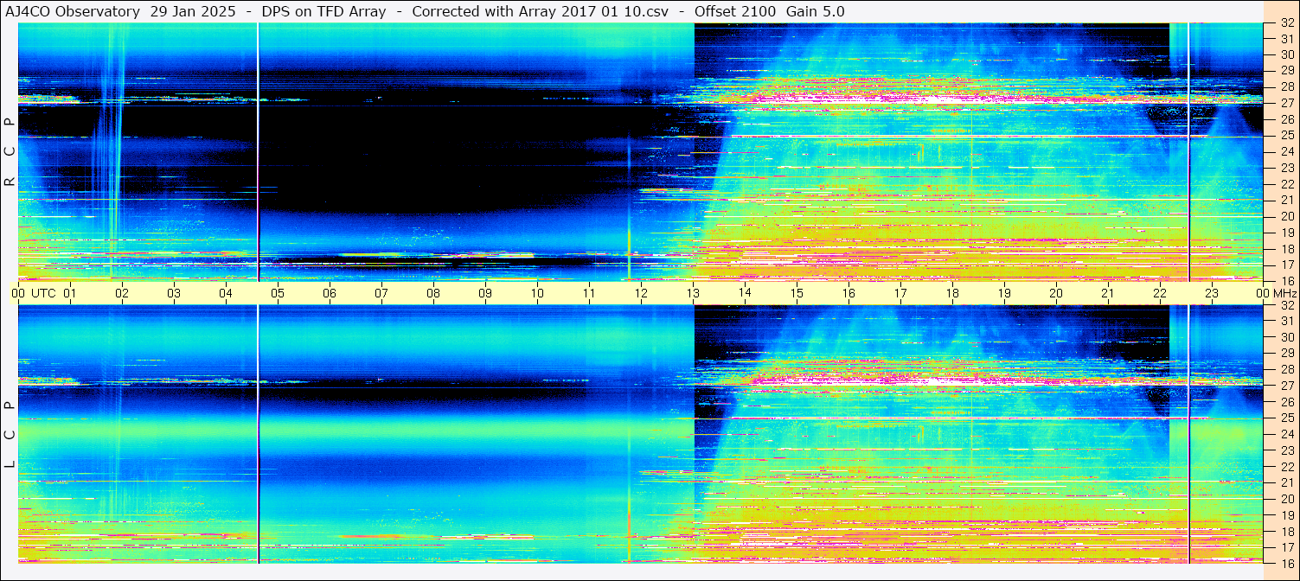Click the 04 hour mark on time axis
1300x581 pixels.
click(x=226, y=293)
